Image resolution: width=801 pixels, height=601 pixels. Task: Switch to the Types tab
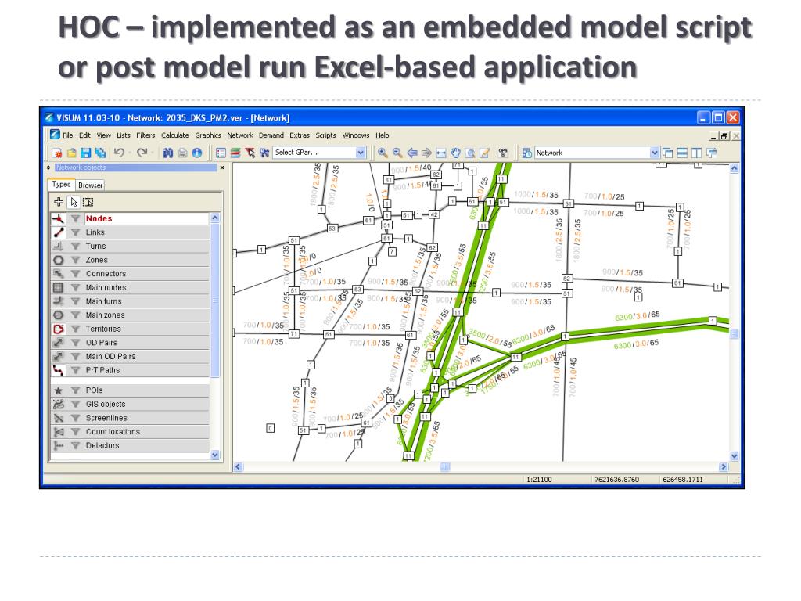point(61,185)
